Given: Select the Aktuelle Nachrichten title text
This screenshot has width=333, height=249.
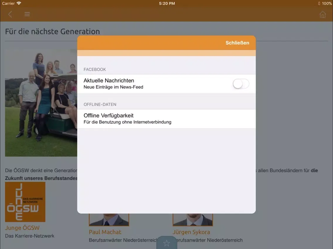Looking at the screenshot, I should point(109,80).
